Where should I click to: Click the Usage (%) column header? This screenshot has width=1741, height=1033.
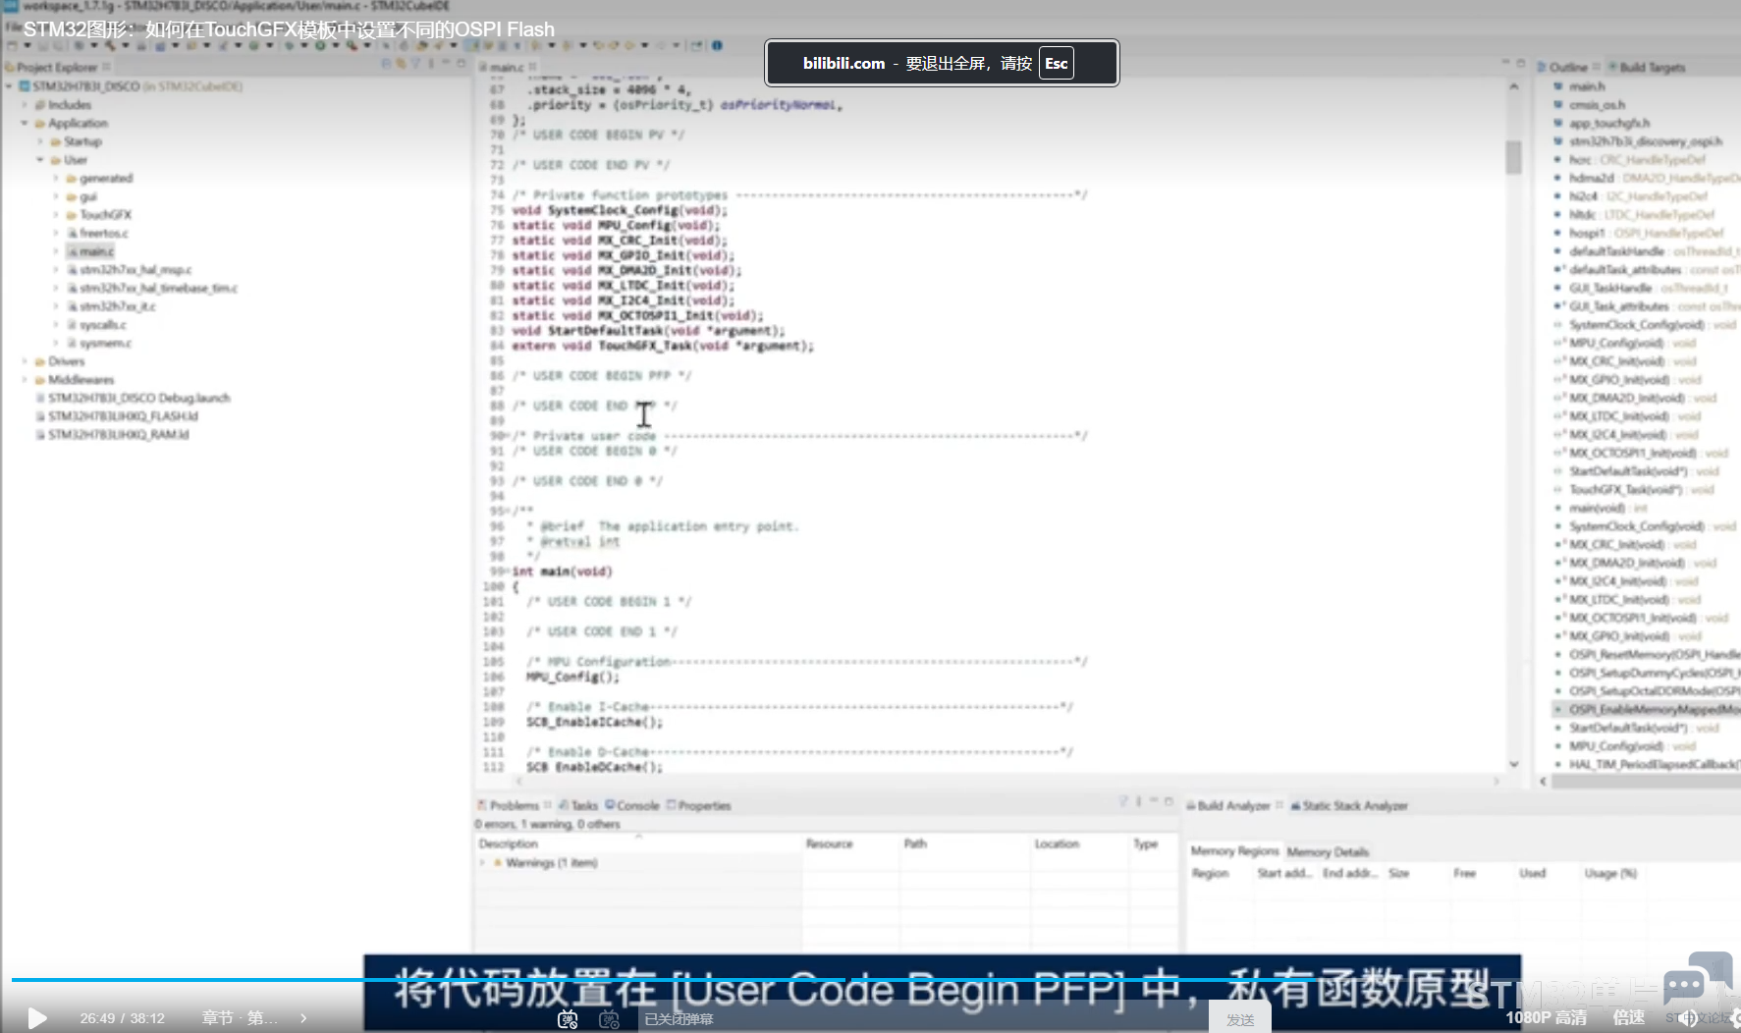click(x=1610, y=873)
